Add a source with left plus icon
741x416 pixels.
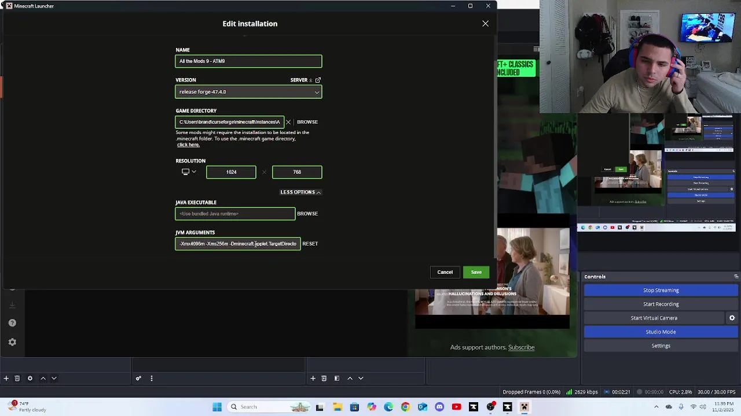click(x=6, y=378)
